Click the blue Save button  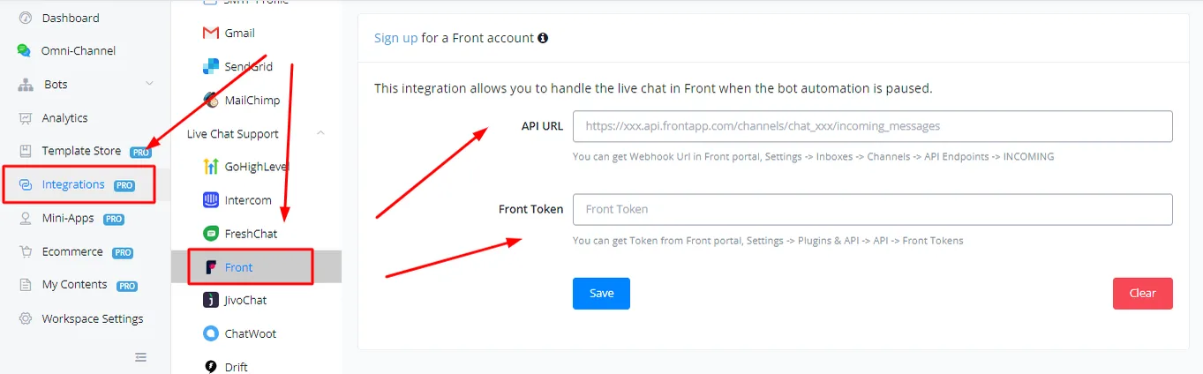601,293
